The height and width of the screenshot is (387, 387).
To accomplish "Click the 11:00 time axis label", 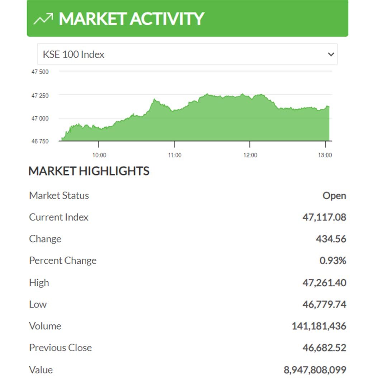I will [x=175, y=155].
